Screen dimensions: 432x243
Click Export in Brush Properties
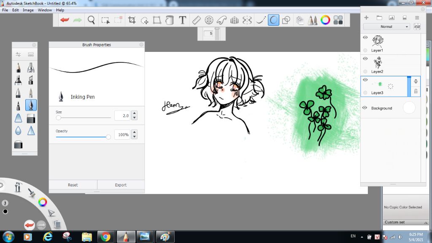click(121, 185)
